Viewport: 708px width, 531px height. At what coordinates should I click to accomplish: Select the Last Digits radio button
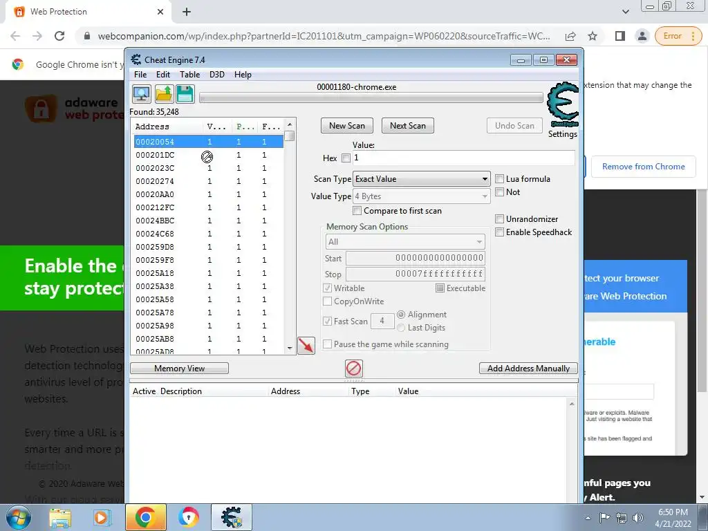point(401,328)
